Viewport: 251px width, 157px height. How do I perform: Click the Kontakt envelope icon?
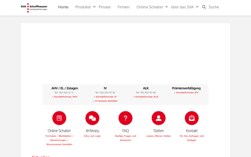pyautogui.click(x=192, y=118)
